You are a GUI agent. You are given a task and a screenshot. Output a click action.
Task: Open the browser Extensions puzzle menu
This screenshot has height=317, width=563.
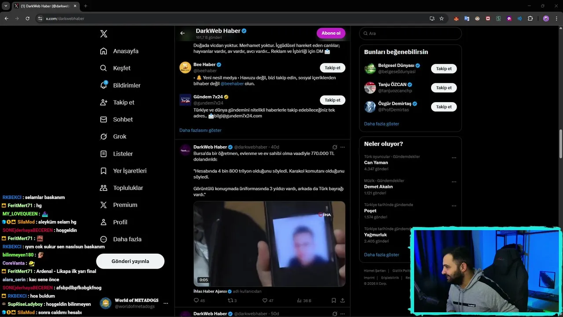click(x=530, y=18)
